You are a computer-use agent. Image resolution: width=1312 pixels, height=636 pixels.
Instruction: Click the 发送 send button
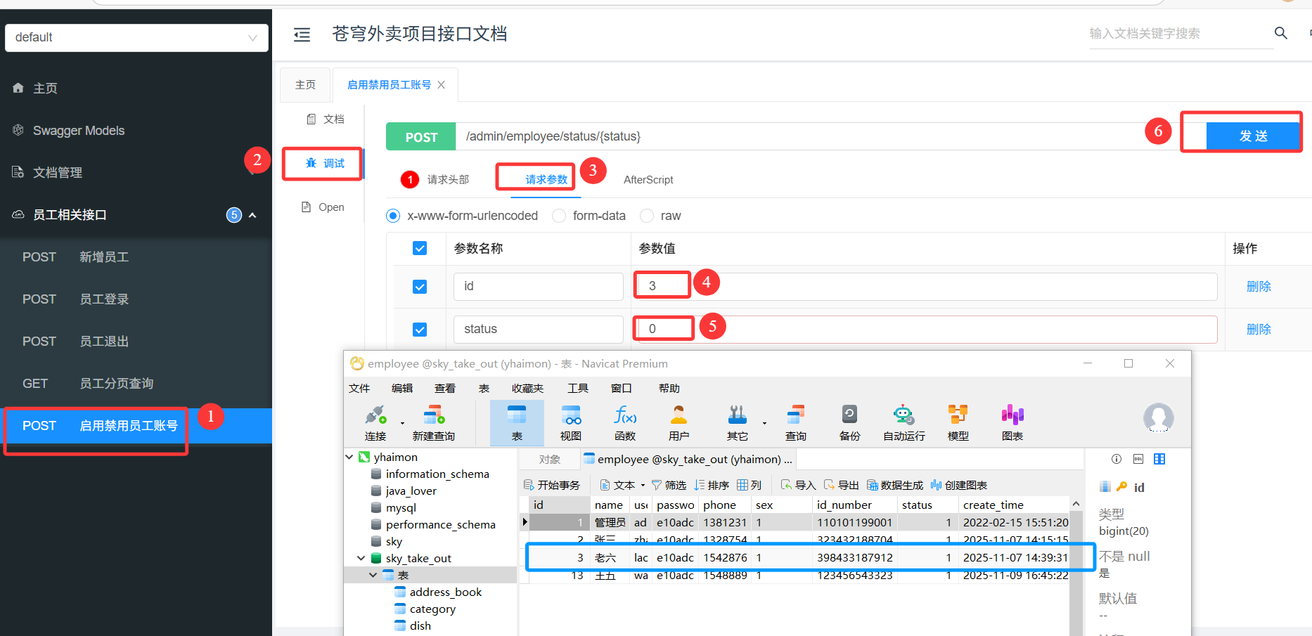[1253, 136]
